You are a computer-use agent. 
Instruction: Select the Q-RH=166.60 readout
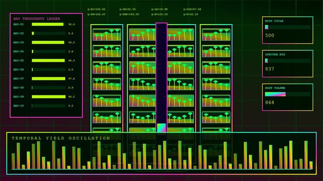pos(96,15)
